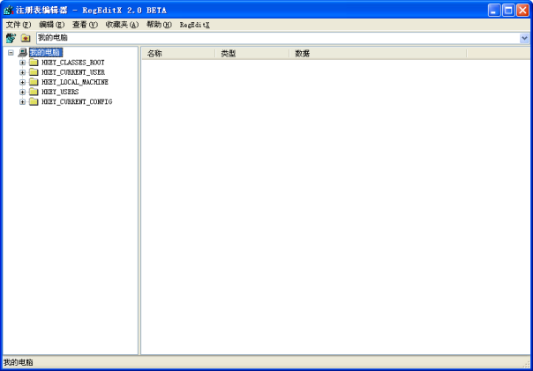Click the HKEY_CURRENT_CONFIG folder icon

coord(34,101)
